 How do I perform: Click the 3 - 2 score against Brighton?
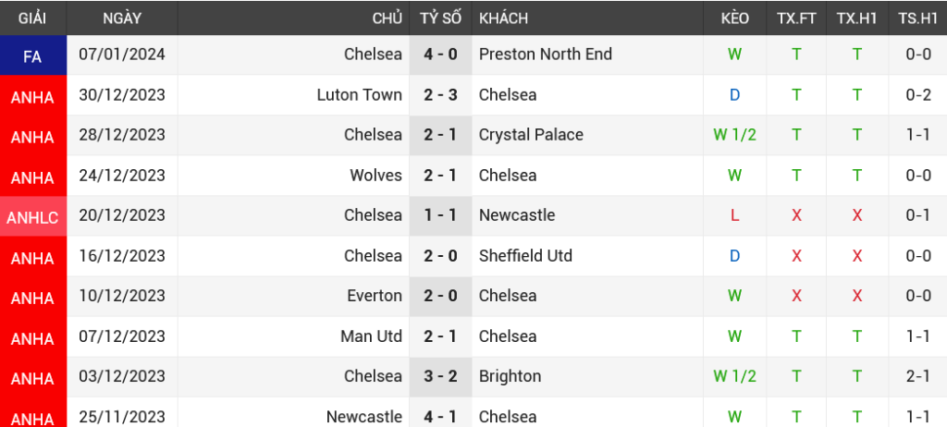click(x=440, y=377)
